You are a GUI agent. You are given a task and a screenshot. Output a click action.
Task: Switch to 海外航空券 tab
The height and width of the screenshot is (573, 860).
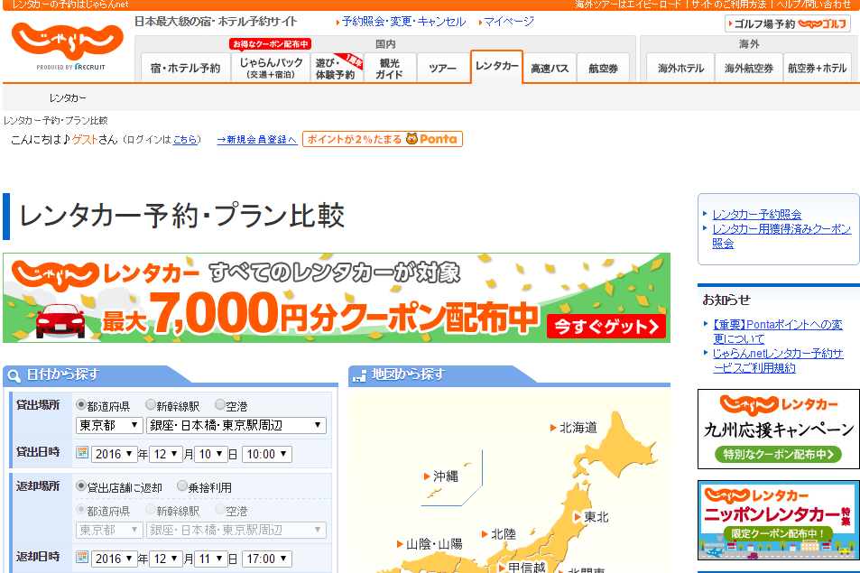[x=749, y=68]
